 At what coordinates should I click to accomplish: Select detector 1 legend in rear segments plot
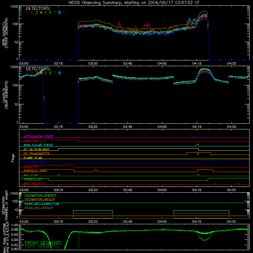point(27,73)
